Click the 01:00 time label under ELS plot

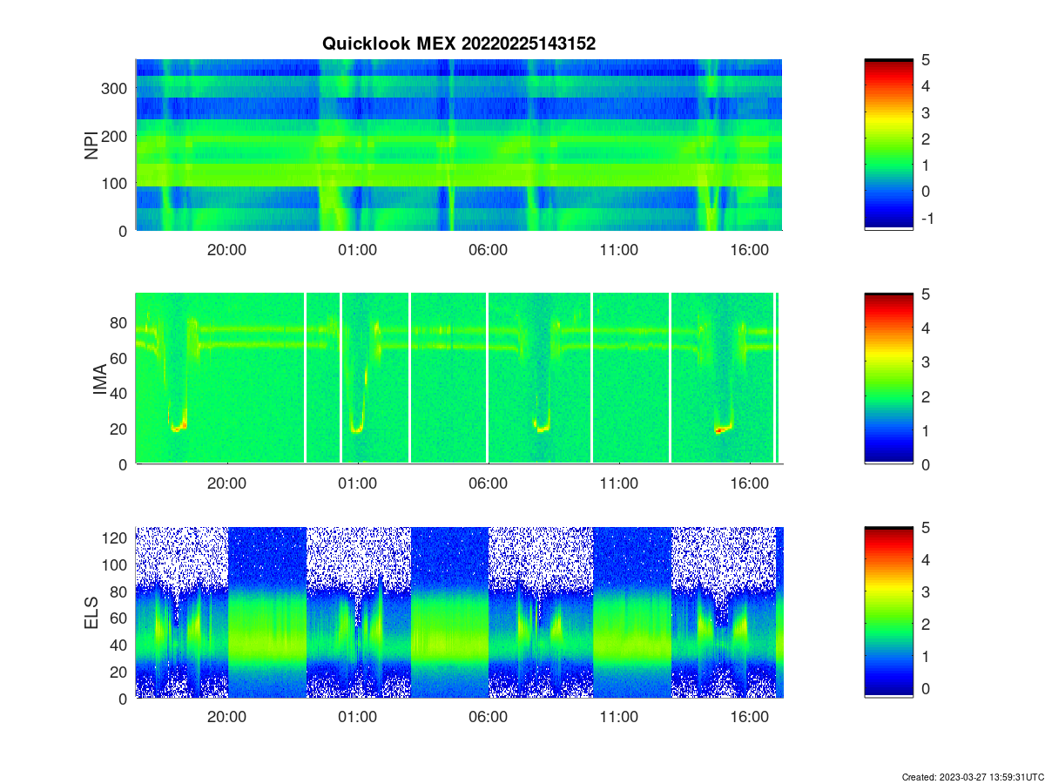coord(357,717)
